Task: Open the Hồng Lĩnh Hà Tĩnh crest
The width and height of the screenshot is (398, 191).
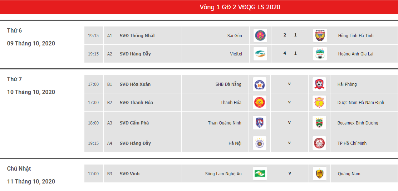Action: (x=320, y=35)
